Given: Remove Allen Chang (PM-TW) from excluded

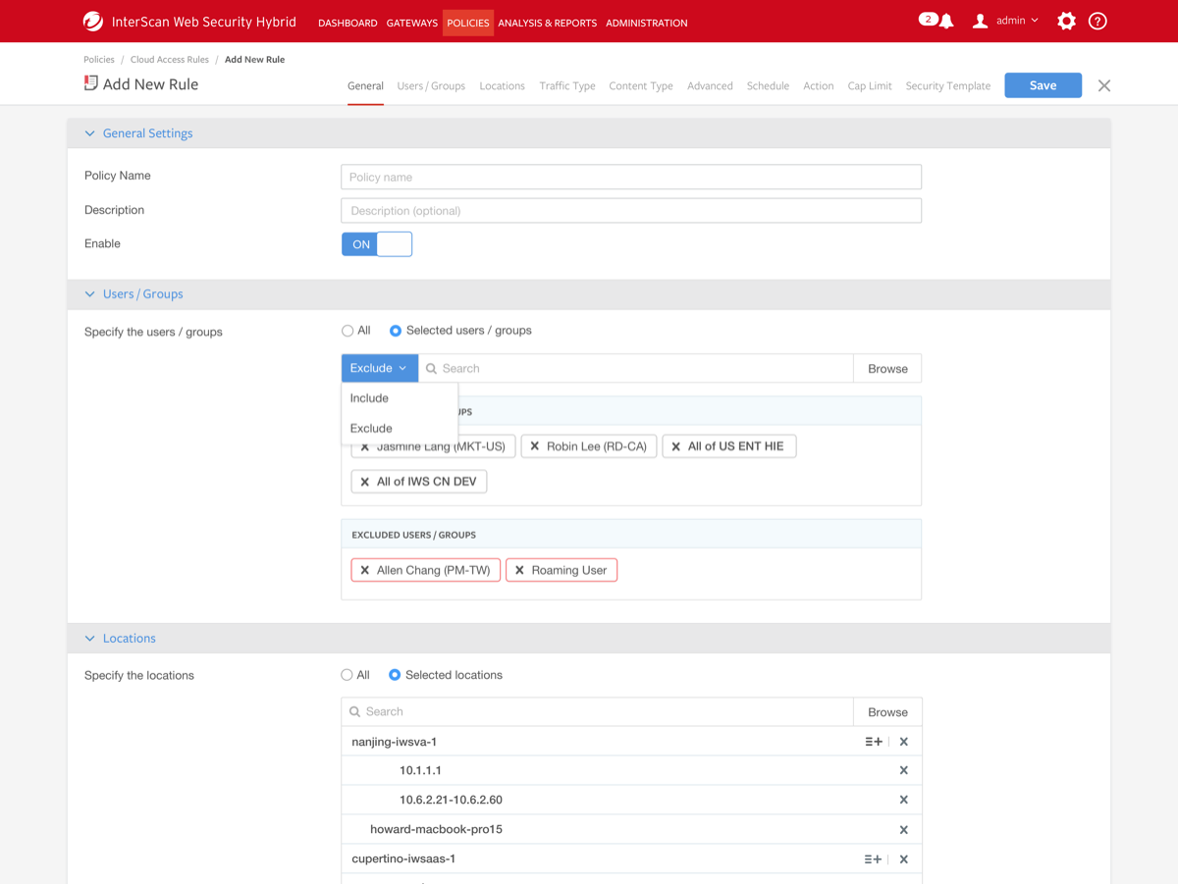Looking at the screenshot, I should click(364, 570).
